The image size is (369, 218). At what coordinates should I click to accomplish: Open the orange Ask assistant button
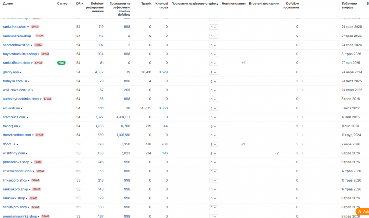tap(362, 211)
